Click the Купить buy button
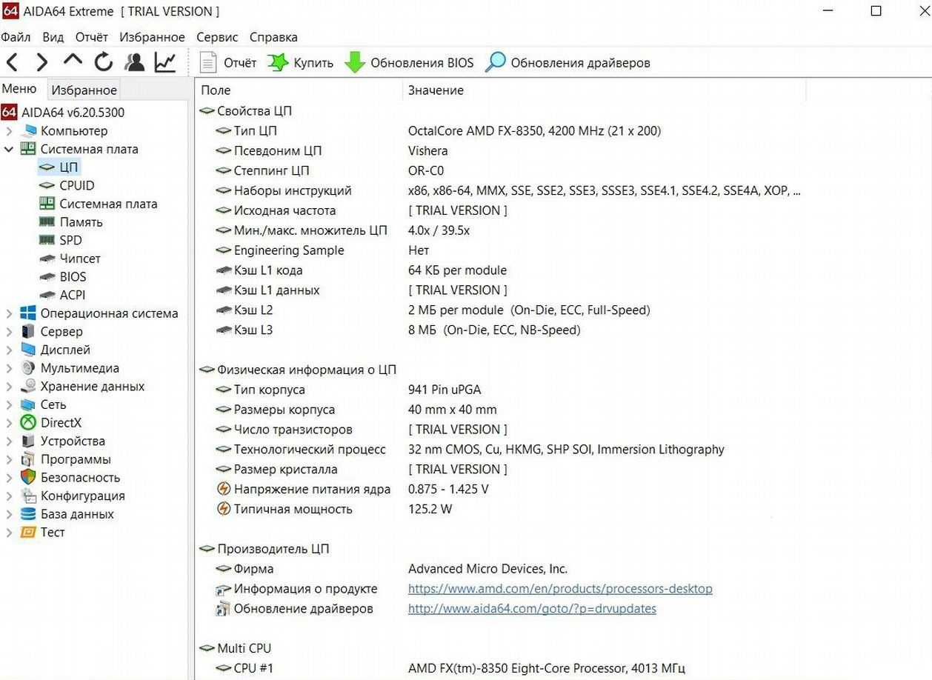The width and height of the screenshot is (932, 680). [300, 63]
